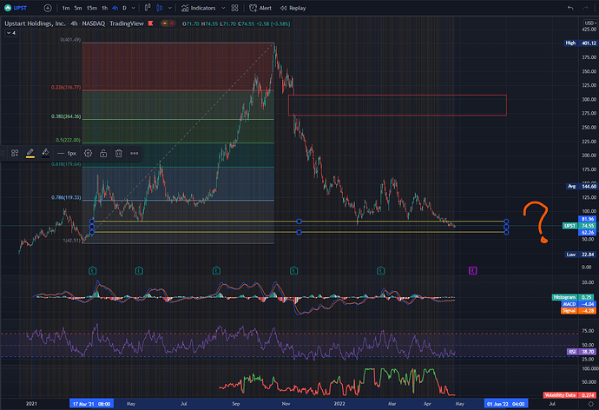Image resolution: width=599 pixels, height=410 pixels.
Task: Open chart settings gear at bottom right
Action: (x=590, y=404)
